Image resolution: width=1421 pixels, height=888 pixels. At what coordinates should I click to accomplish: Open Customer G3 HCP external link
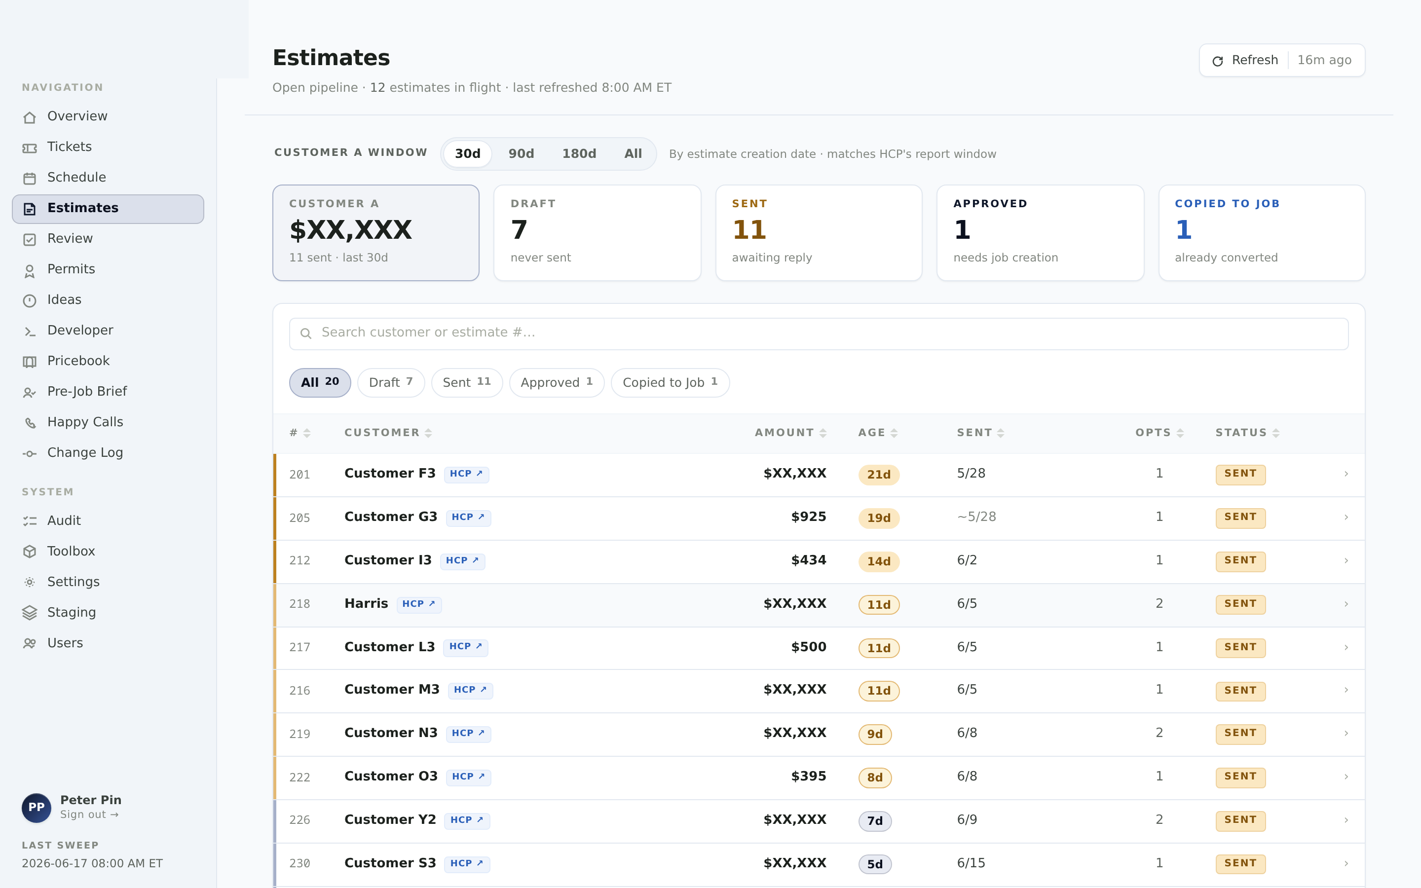468,518
